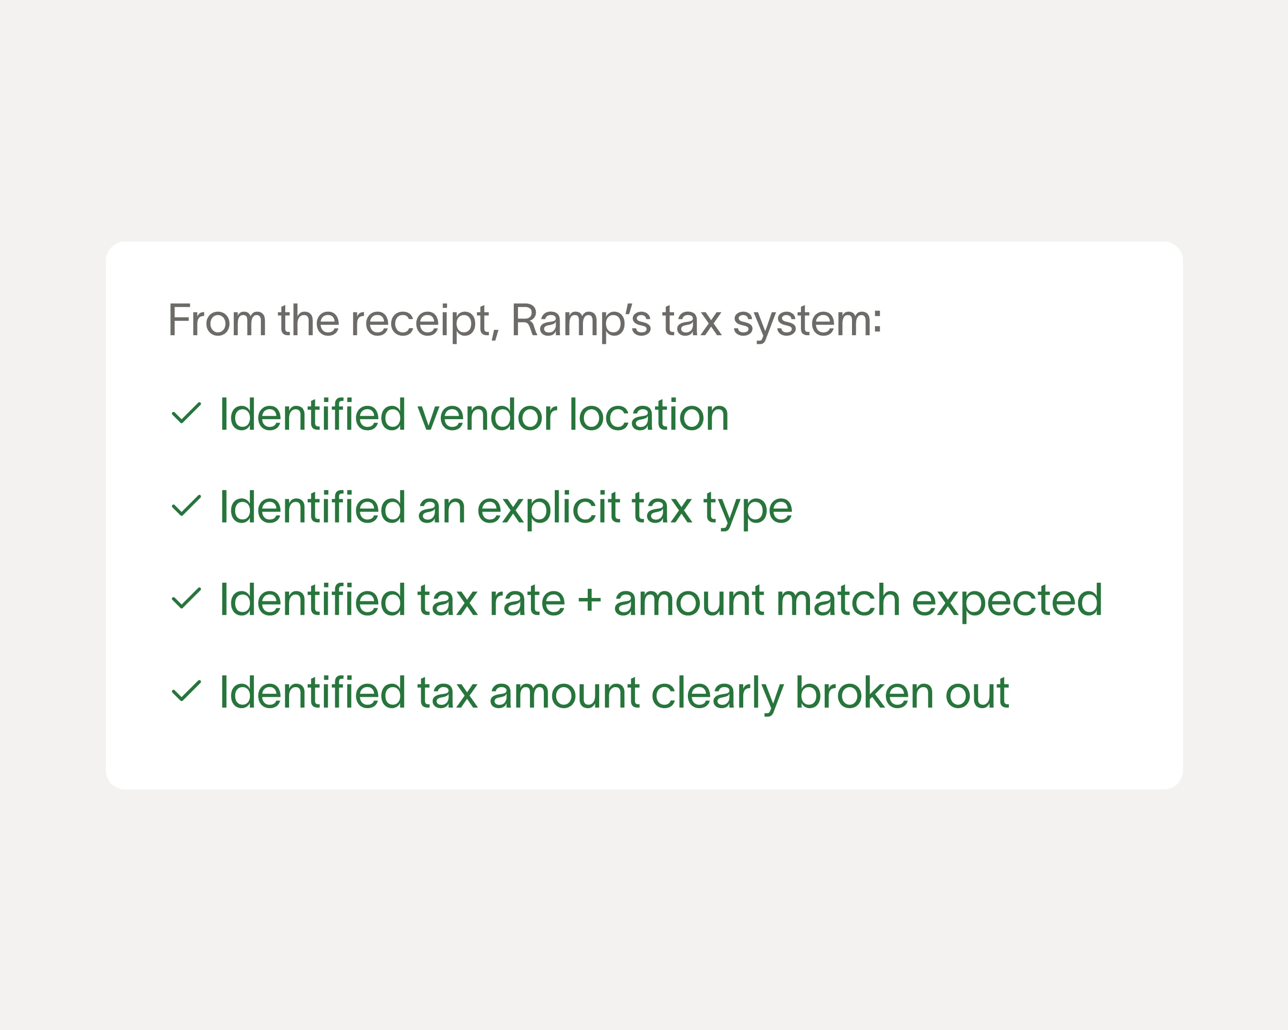Screen dimensions: 1288x1030
Task: Click the word "expected" in the third item
Action: pyautogui.click(x=1007, y=600)
